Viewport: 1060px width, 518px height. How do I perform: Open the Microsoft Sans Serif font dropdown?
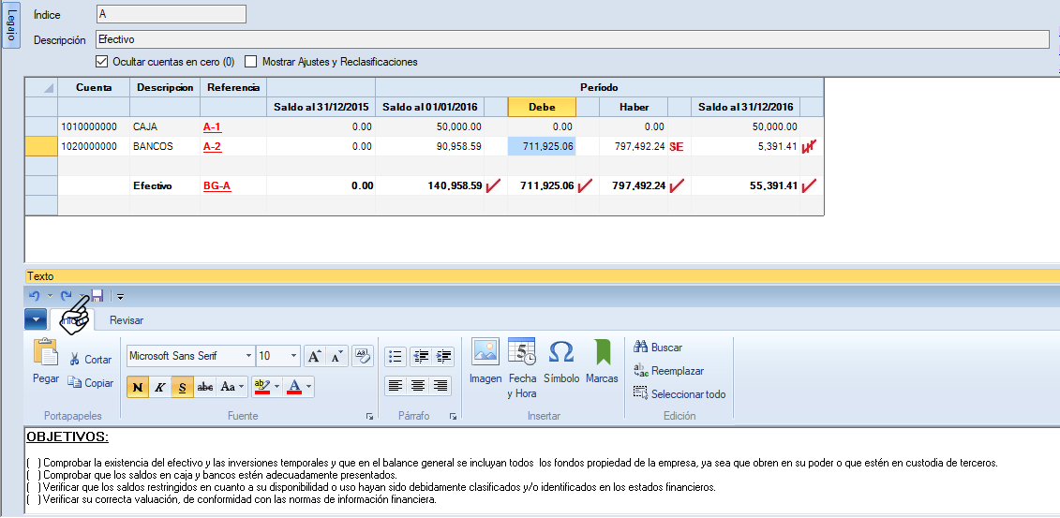248,356
